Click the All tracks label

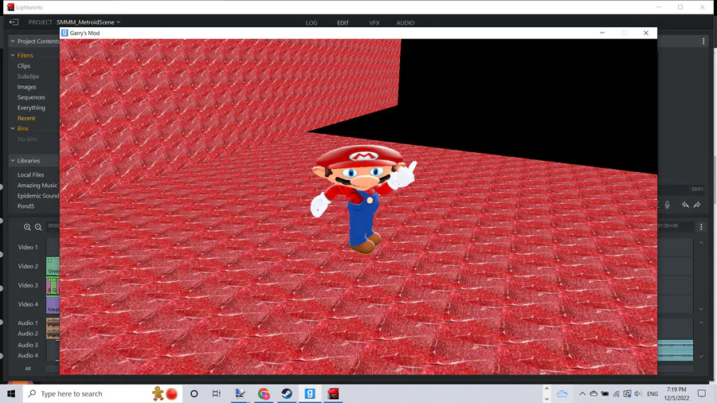[28, 368]
